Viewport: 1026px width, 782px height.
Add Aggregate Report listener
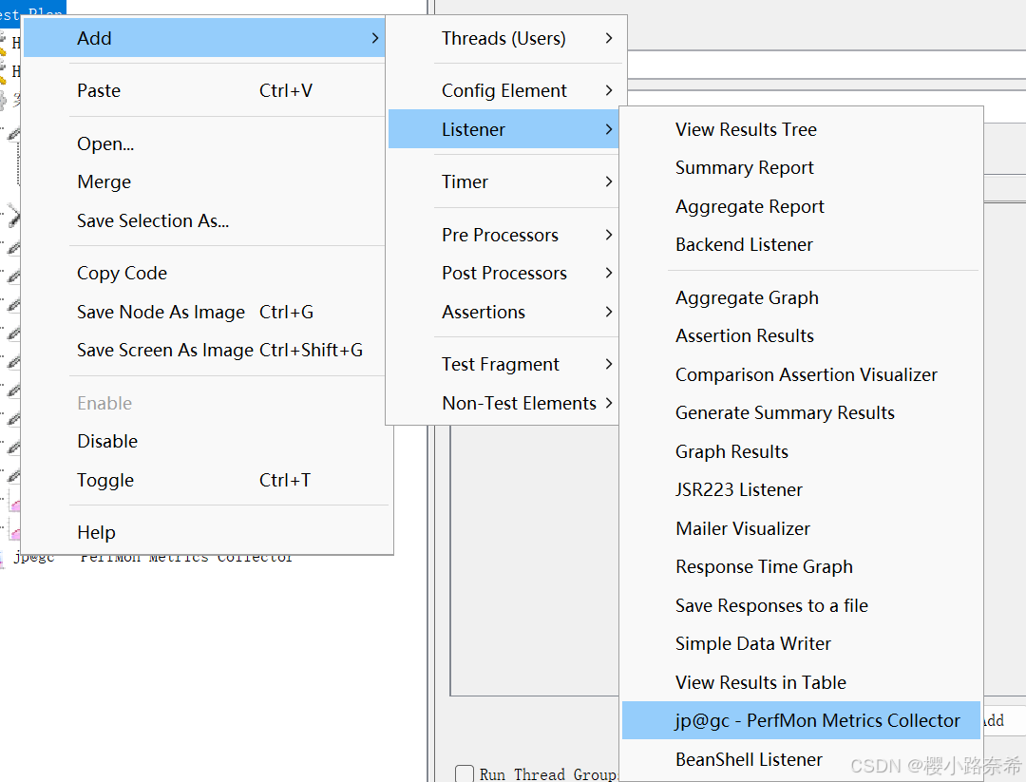[x=801, y=206]
